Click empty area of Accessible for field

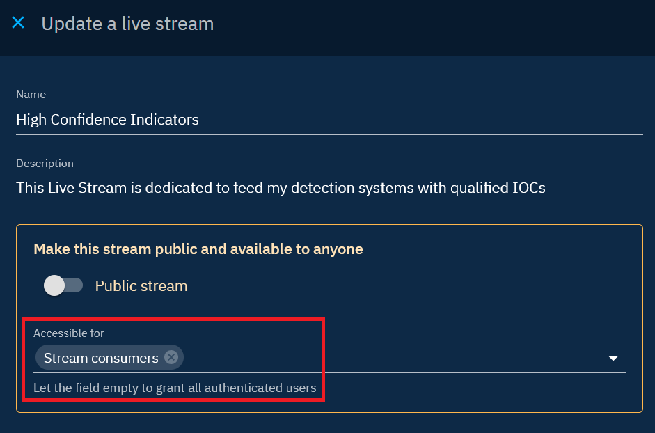tap(390, 358)
